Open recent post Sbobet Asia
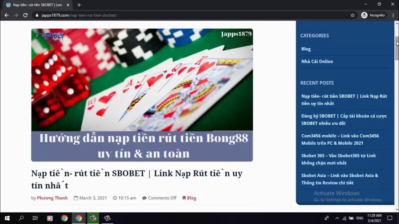 click(x=340, y=179)
